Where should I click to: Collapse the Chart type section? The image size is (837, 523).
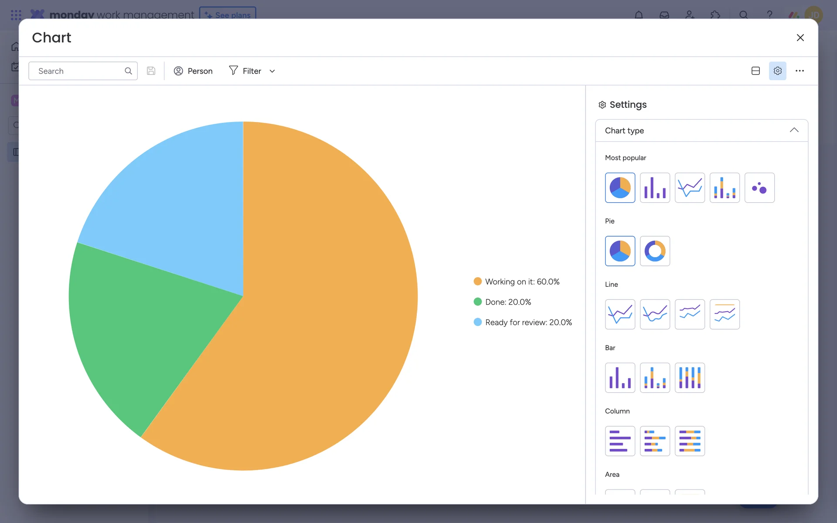tap(794, 130)
